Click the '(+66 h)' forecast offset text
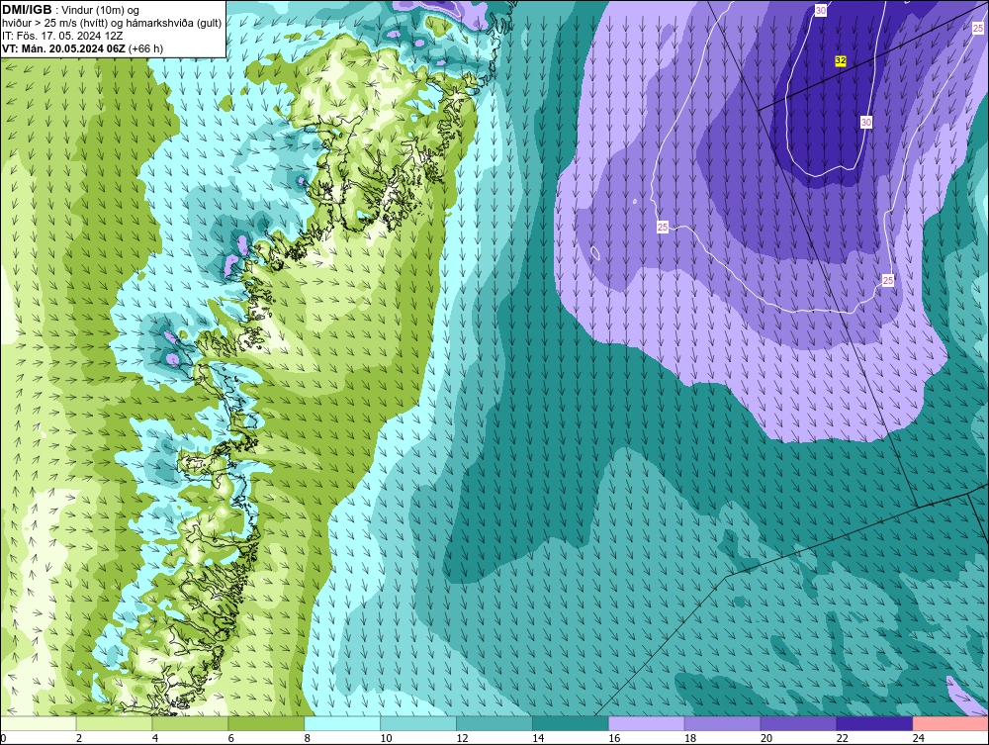Screen dimensions: 989x745 (145, 48)
